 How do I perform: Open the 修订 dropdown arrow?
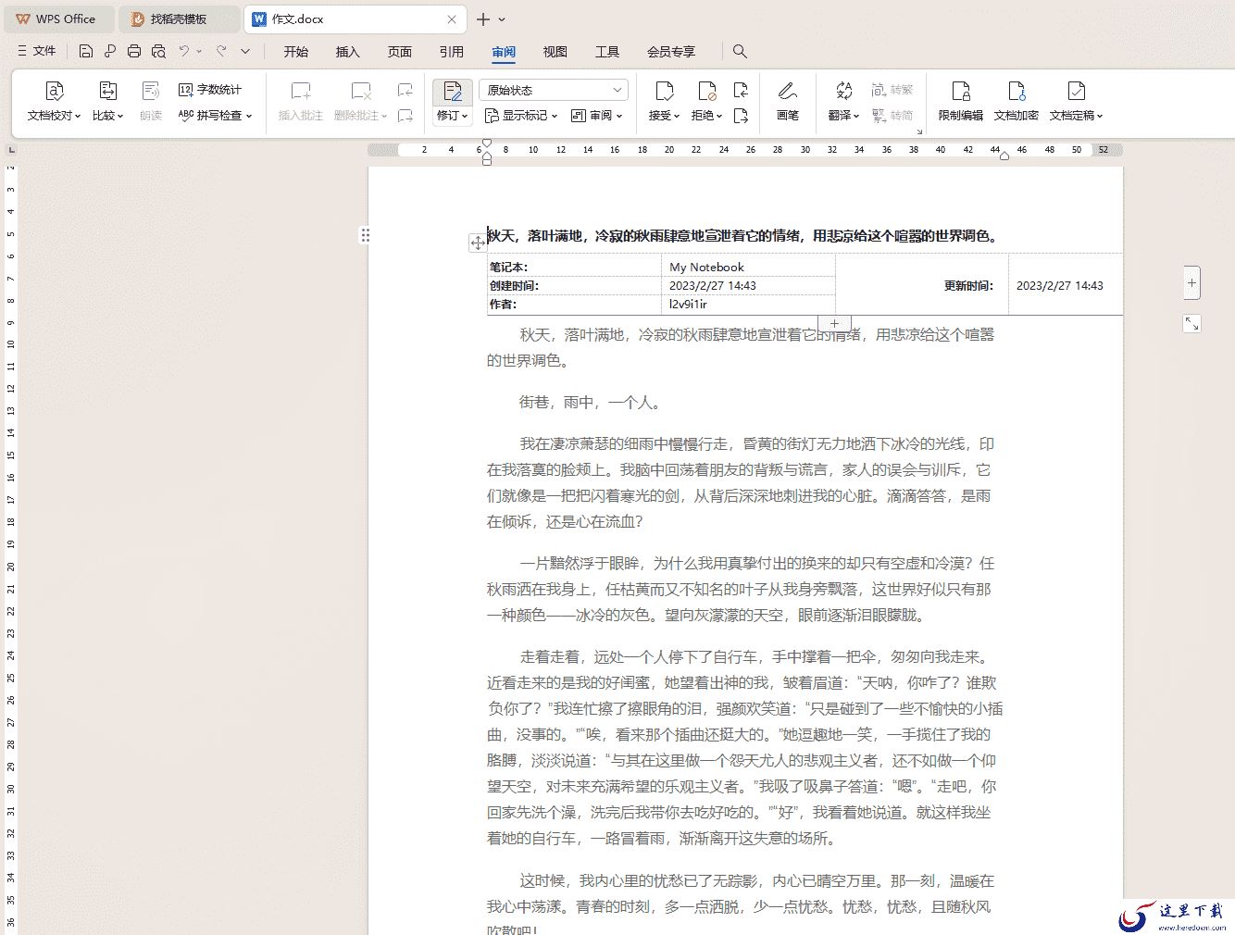pyautogui.click(x=465, y=116)
